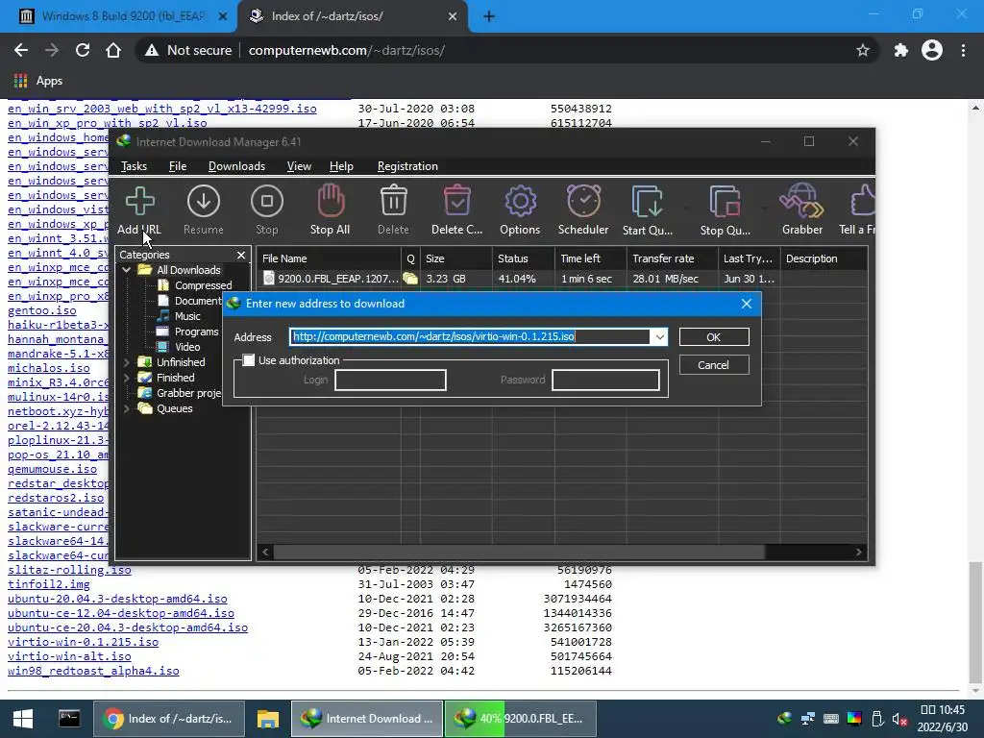The height and width of the screenshot is (738, 984).
Task: Close the Categories panel
Action: click(x=241, y=255)
